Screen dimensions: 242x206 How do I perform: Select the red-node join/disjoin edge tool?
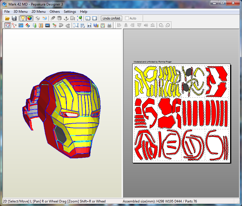(14, 25)
